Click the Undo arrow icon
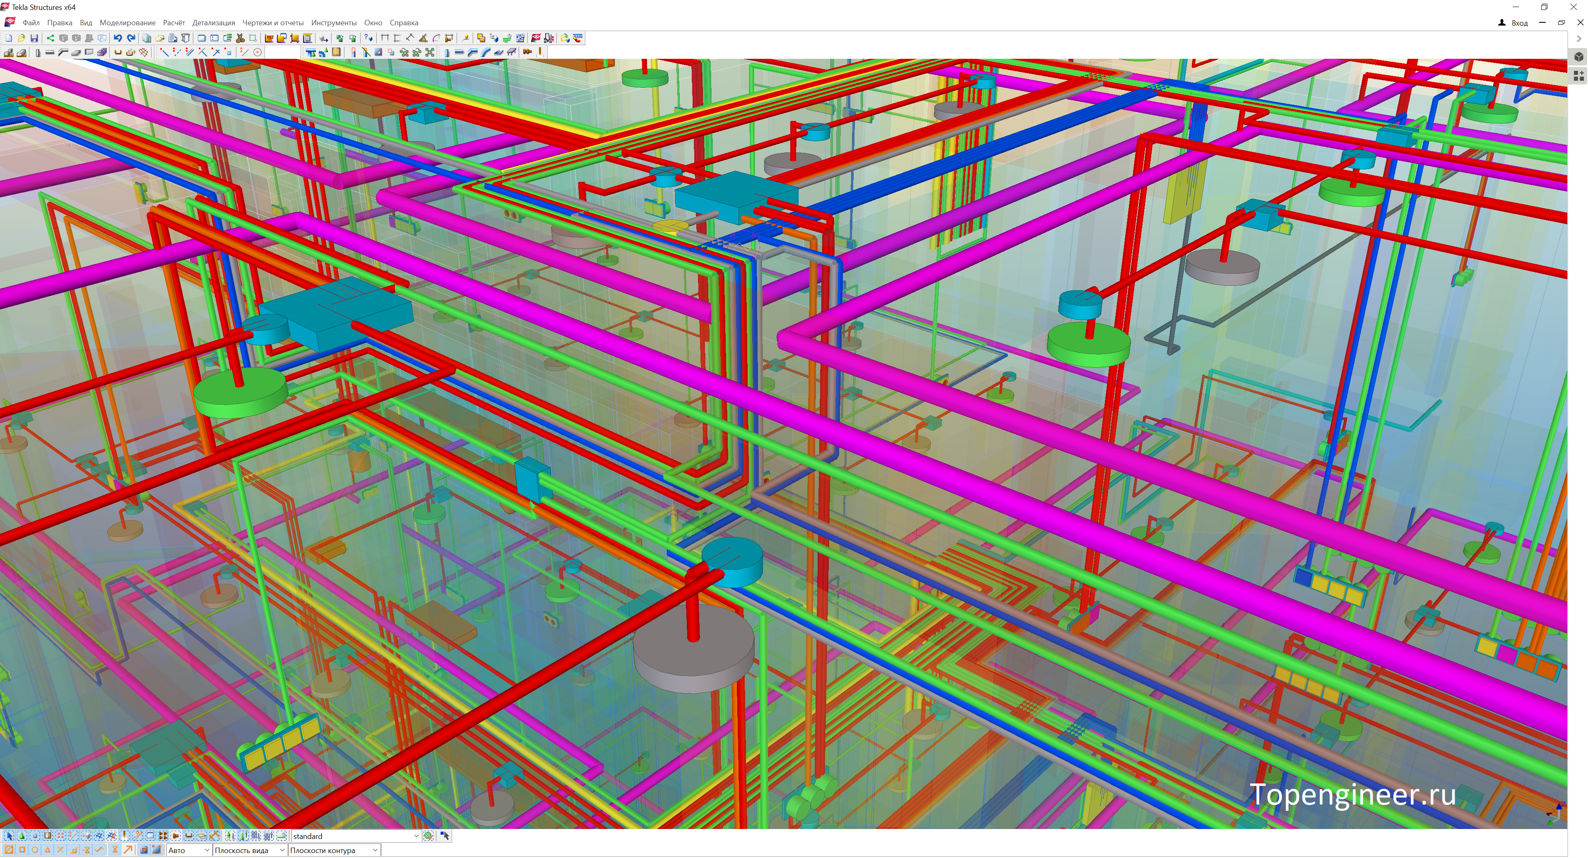The height and width of the screenshot is (858, 1588). click(x=118, y=38)
